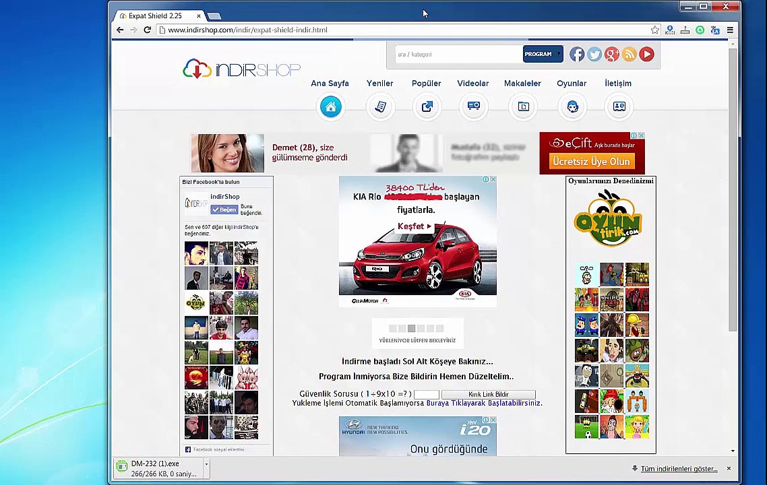Viewport: 767px width, 485px height.
Task: Click the Ana Sayfa home icon
Action: pyautogui.click(x=331, y=106)
